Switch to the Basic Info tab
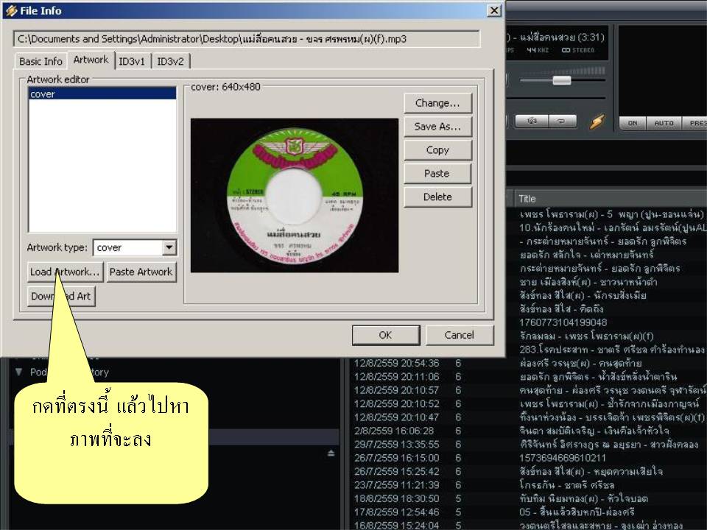This screenshot has width=707, height=530. [41, 61]
